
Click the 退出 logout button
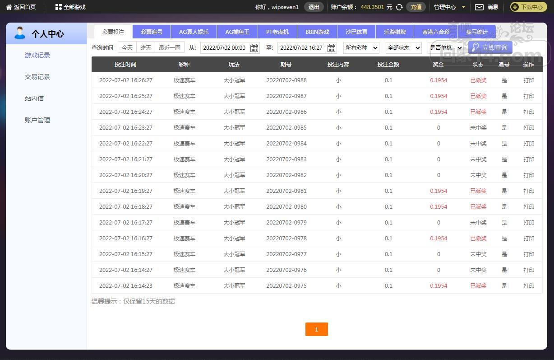click(314, 7)
